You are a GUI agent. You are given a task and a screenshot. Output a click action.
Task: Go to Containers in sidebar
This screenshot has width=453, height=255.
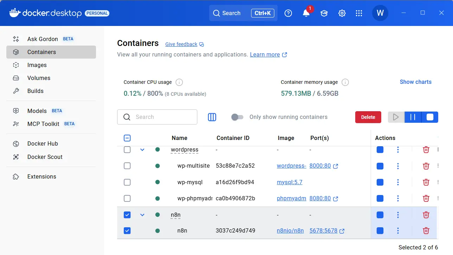pyautogui.click(x=51, y=52)
